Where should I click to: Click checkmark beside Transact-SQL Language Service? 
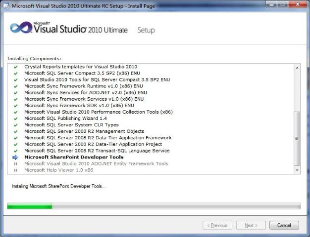point(16,151)
